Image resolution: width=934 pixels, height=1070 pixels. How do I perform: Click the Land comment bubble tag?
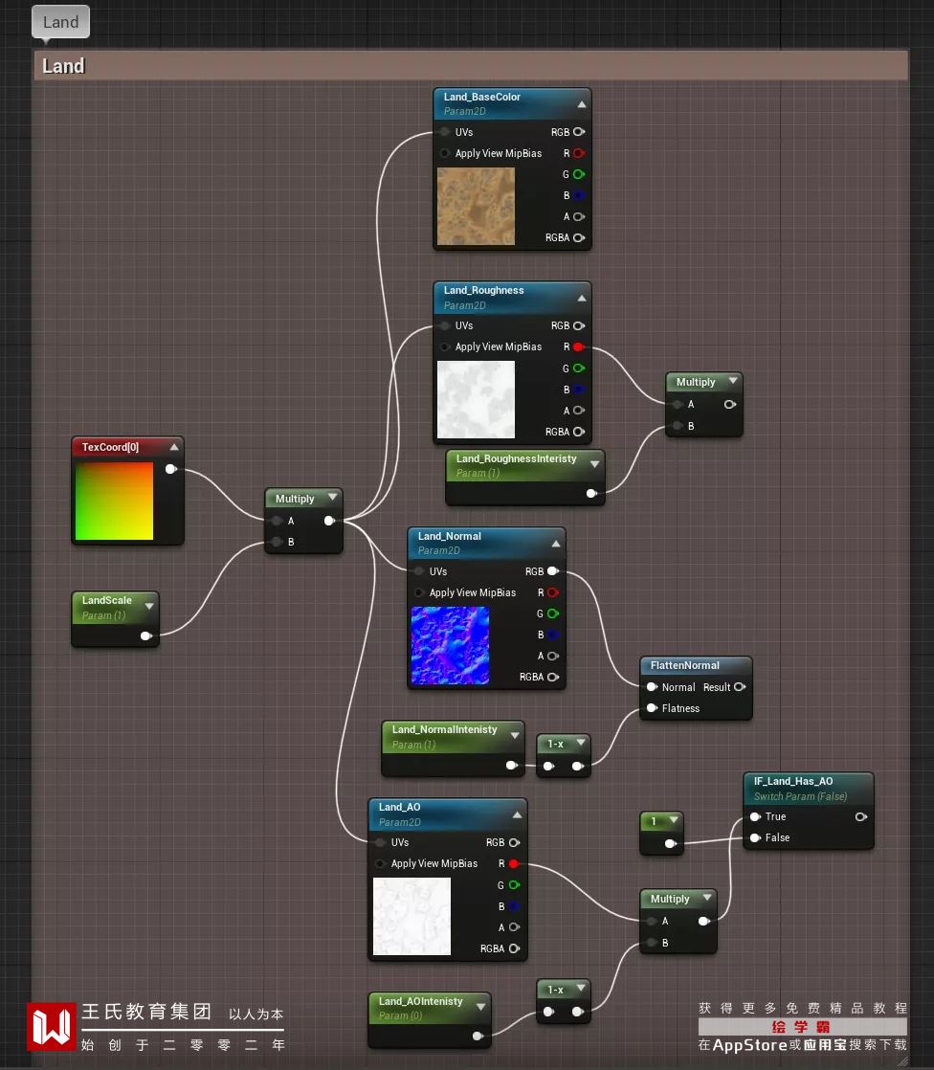click(x=60, y=22)
